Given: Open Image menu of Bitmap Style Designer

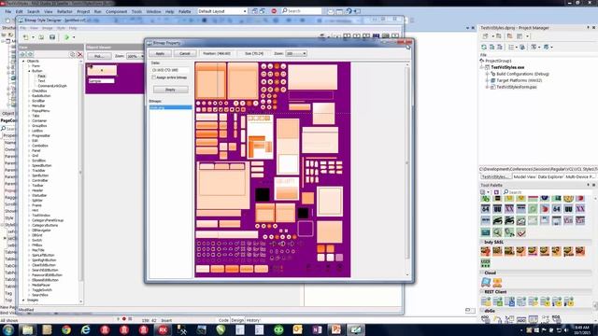Looking at the screenshot, I should (48, 28).
